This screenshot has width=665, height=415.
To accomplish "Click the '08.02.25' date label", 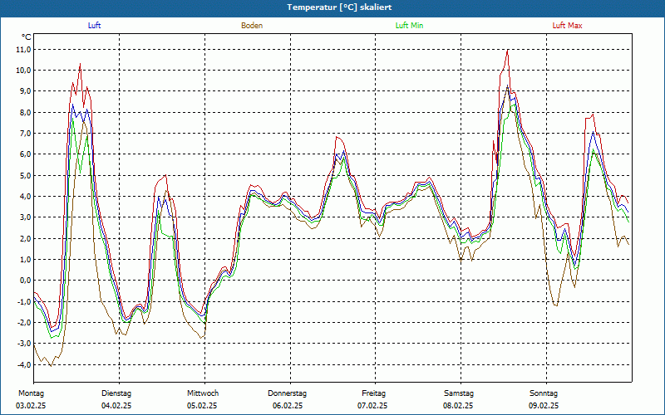I will [458, 406].
